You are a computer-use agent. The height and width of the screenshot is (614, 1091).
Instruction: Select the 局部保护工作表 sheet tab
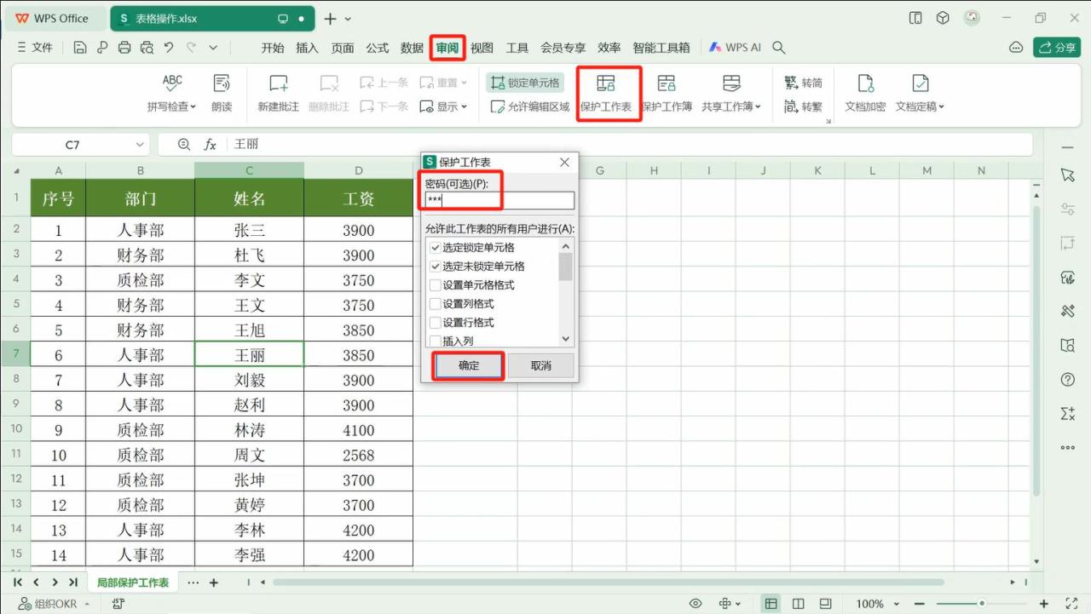[x=132, y=582]
